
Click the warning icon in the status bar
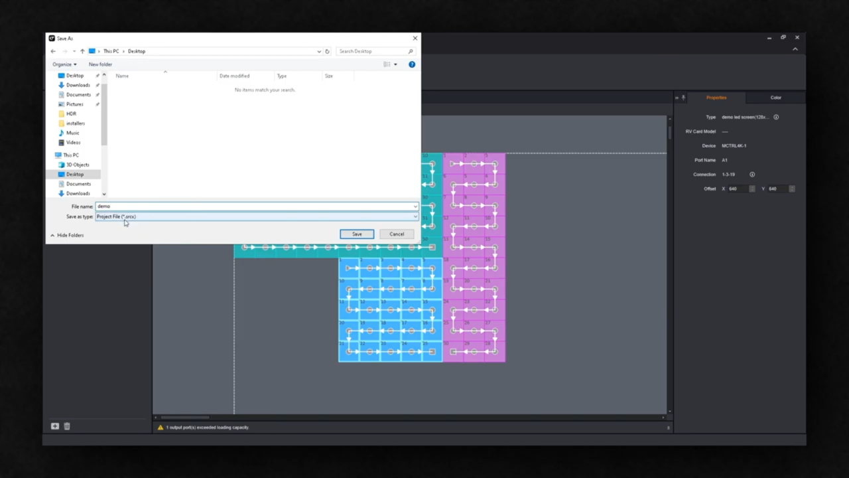pyautogui.click(x=161, y=427)
